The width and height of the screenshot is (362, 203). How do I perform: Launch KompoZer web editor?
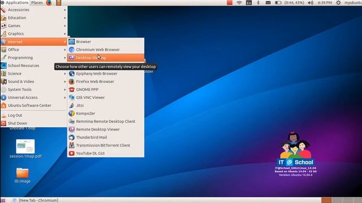tap(106, 113)
